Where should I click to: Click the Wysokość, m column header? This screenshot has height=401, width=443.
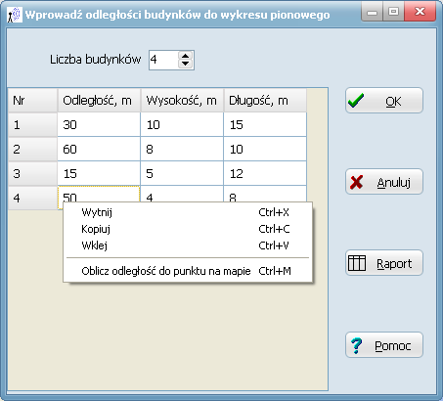tap(182, 101)
